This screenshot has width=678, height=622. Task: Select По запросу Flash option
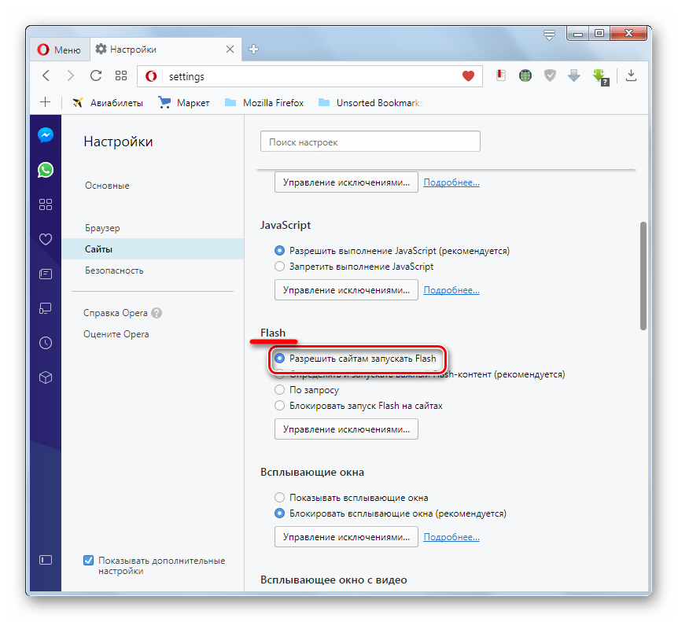point(280,389)
